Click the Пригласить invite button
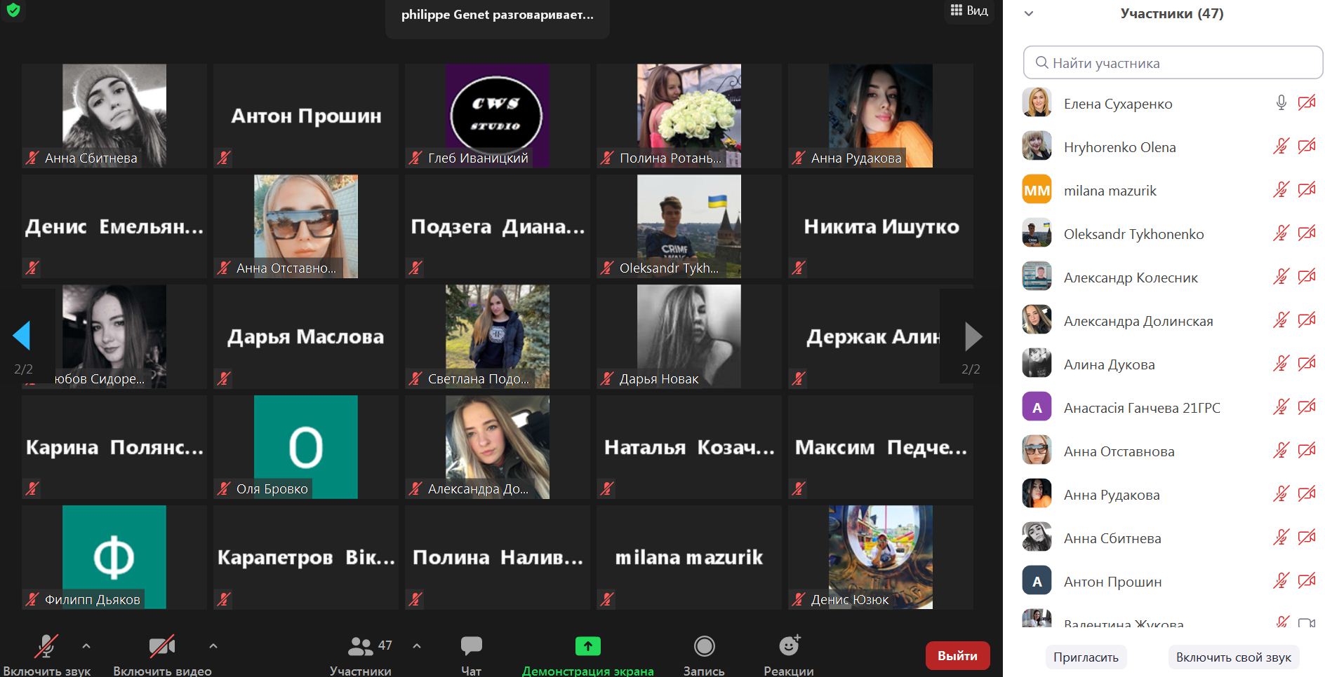This screenshot has height=677, width=1325. click(x=1086, y=657)
